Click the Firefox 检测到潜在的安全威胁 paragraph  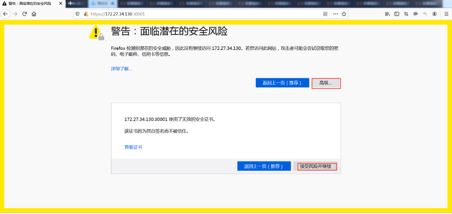[224, 51]
